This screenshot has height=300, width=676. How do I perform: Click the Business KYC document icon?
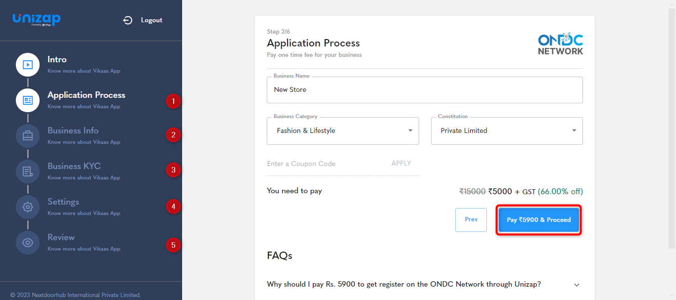(x=28, y=171)
